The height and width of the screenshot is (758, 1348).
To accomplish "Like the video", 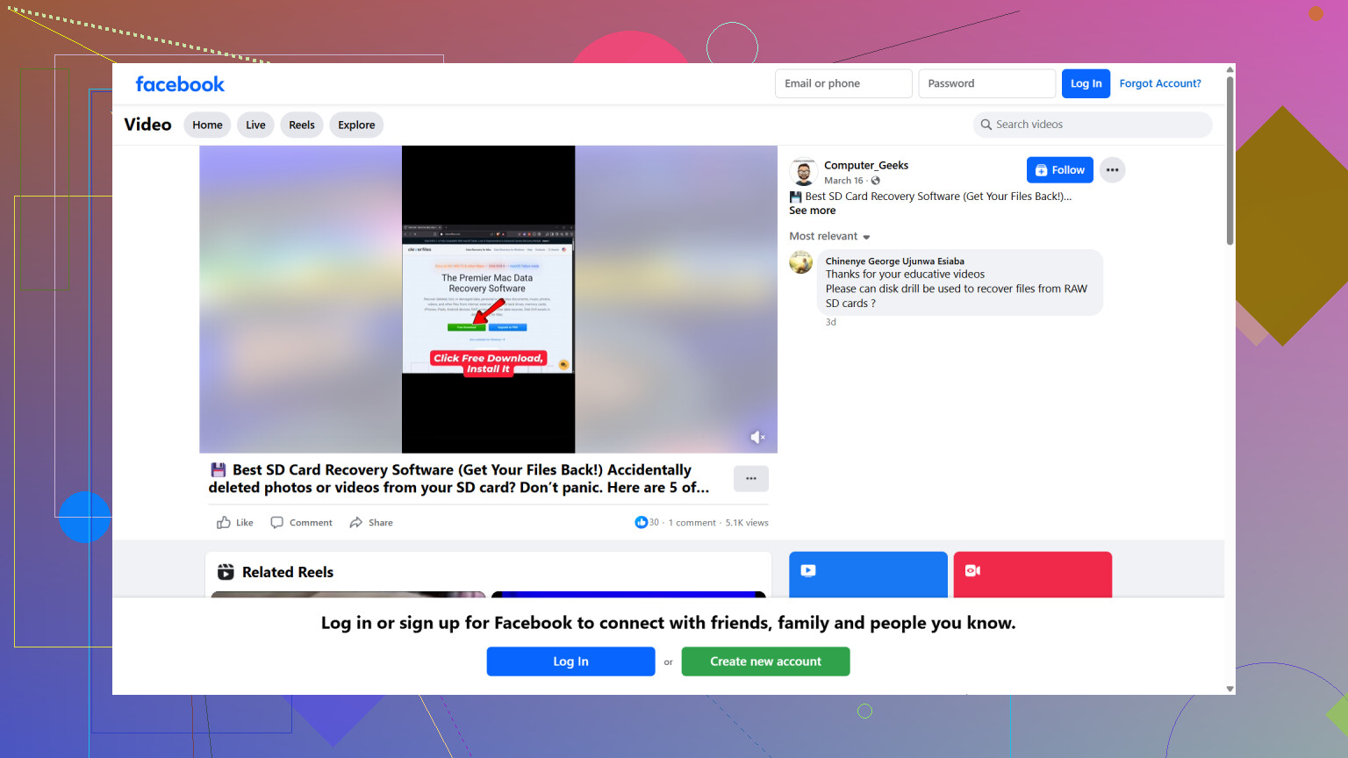I will (x=235, y=523).
